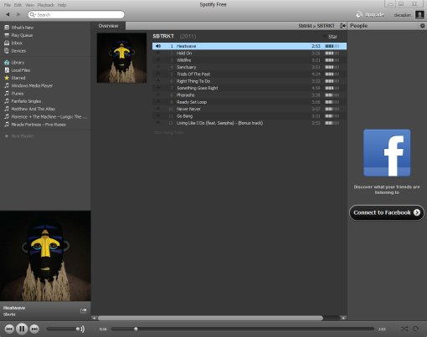This screenshot has width=427, height=337.
Task: Click the Facebook logo
Action: (387, 153)
